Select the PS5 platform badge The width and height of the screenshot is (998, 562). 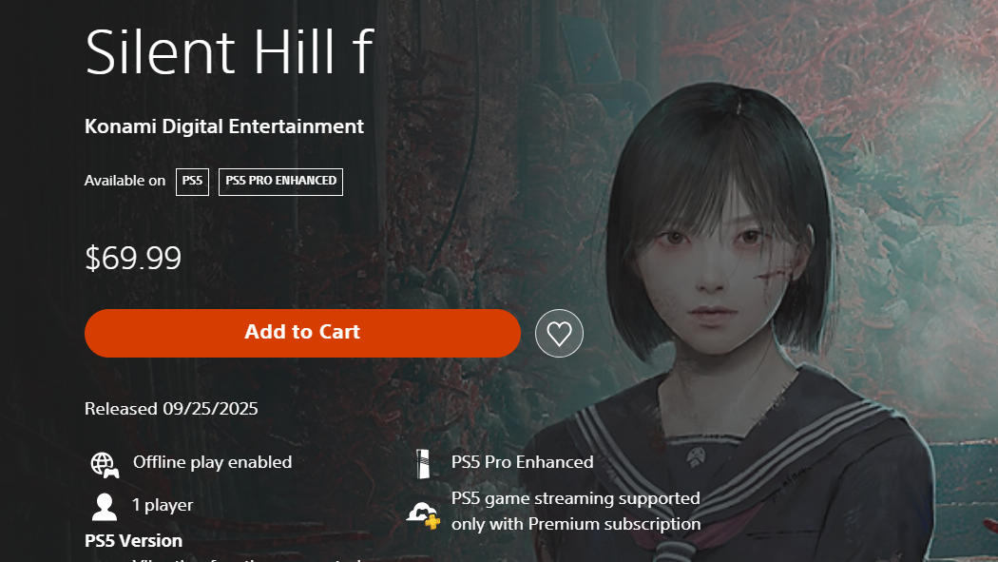click(x=192, y=182)
